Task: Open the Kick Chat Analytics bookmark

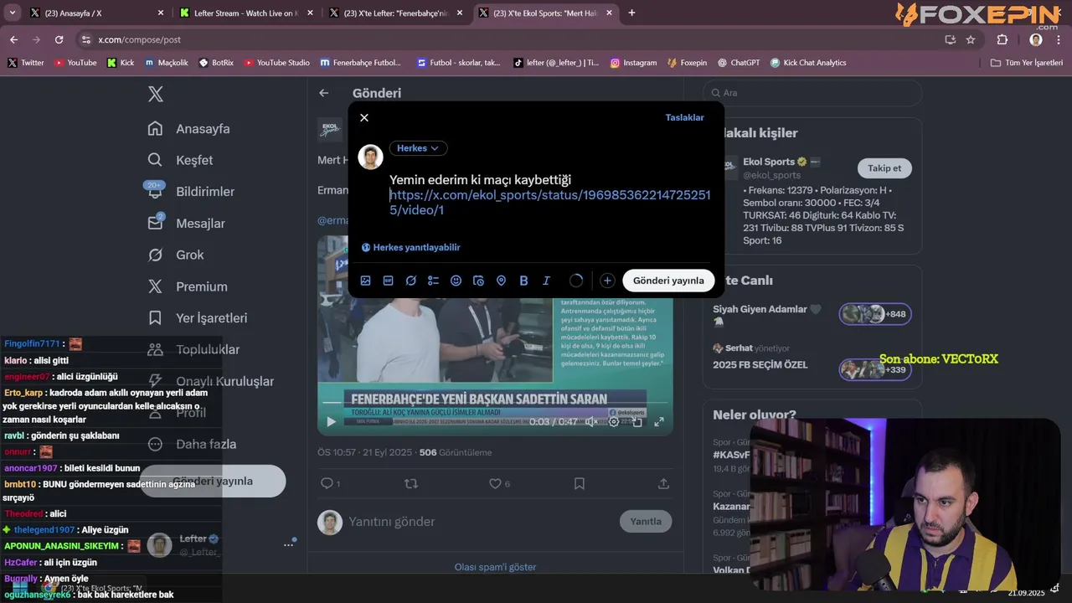Action: [x=808, y=63]
